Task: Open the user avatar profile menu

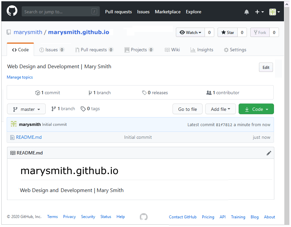Action: coord(274,12)
